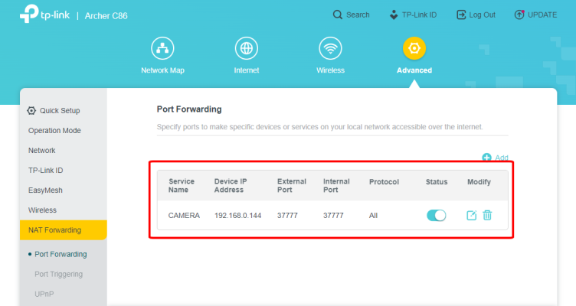The image size is (576, 306).
Task: Click Log Out
Action: tap(476, 15)
